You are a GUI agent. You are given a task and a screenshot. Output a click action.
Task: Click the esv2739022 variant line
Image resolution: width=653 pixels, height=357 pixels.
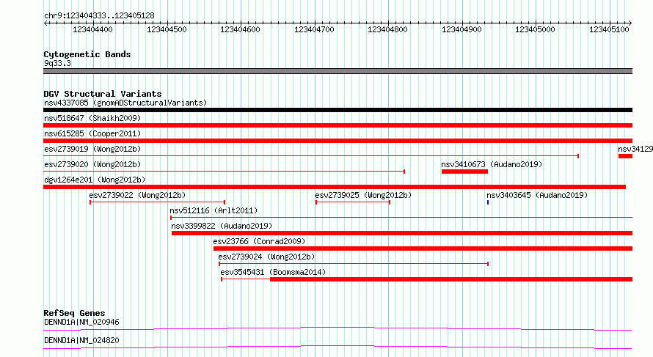click(158, 202)
